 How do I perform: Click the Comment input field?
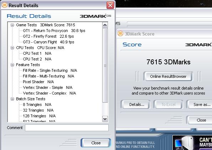point(67,128)
